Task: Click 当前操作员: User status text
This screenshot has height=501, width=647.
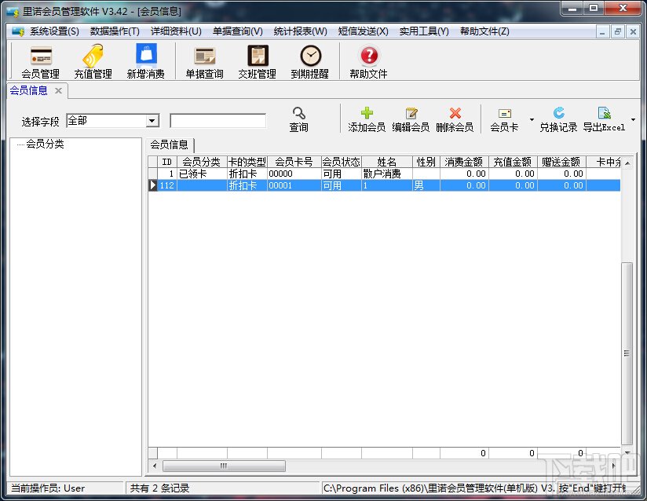Action: pyautogui.click(x=48, y=488)
